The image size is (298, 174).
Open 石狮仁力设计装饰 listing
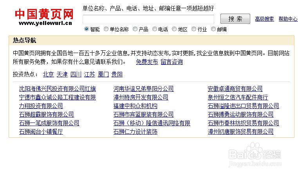point(135,131)
